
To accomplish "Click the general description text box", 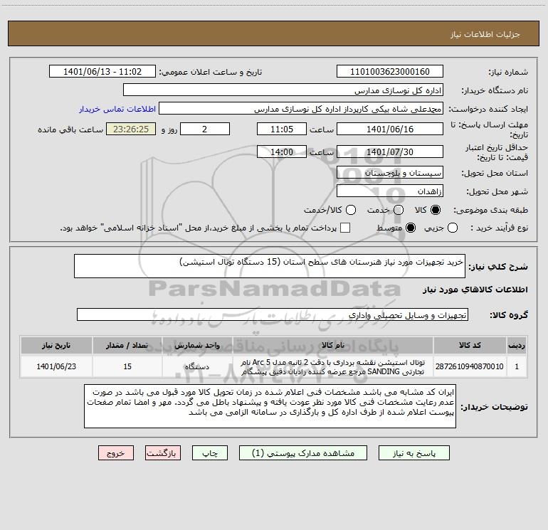I will coord(270,266).
